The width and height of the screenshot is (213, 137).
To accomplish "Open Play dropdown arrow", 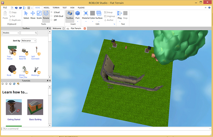I will (x=120, y=21).
